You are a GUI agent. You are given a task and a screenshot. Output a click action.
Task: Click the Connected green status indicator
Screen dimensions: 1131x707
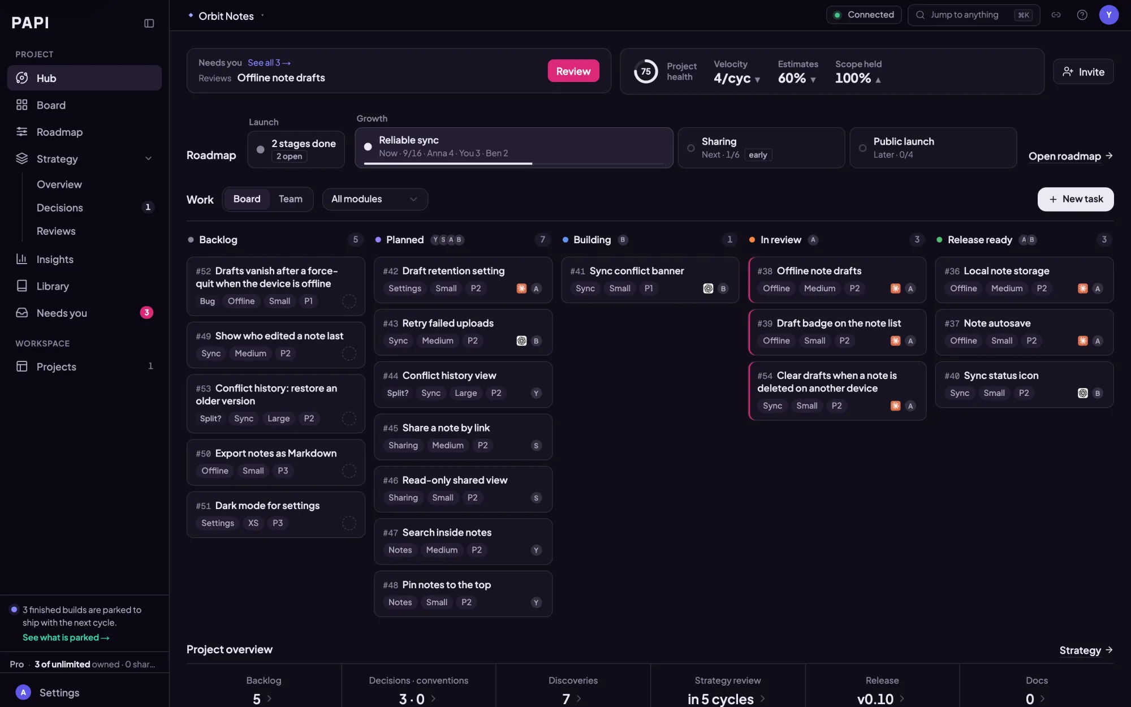pos(864,15)
